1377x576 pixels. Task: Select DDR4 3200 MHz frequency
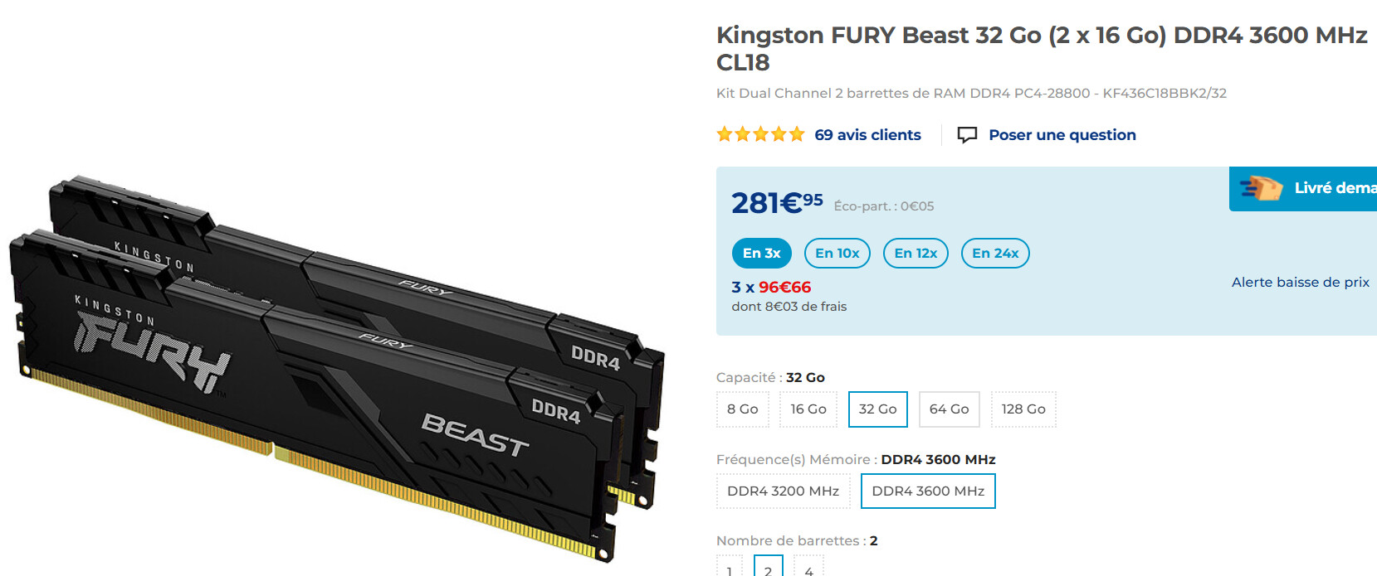[x=784, y=491]
